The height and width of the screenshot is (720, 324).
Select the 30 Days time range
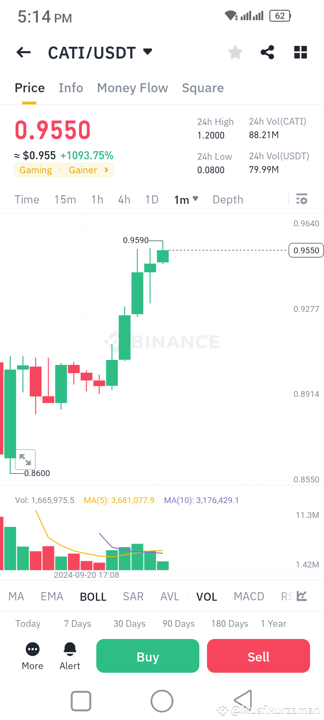(x=130, y=624)
